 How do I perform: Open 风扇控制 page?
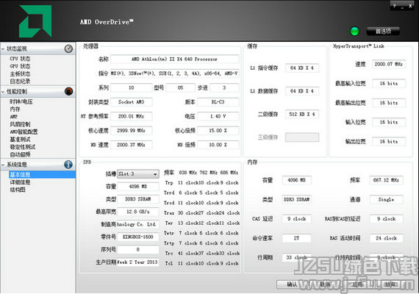[20, 124]
